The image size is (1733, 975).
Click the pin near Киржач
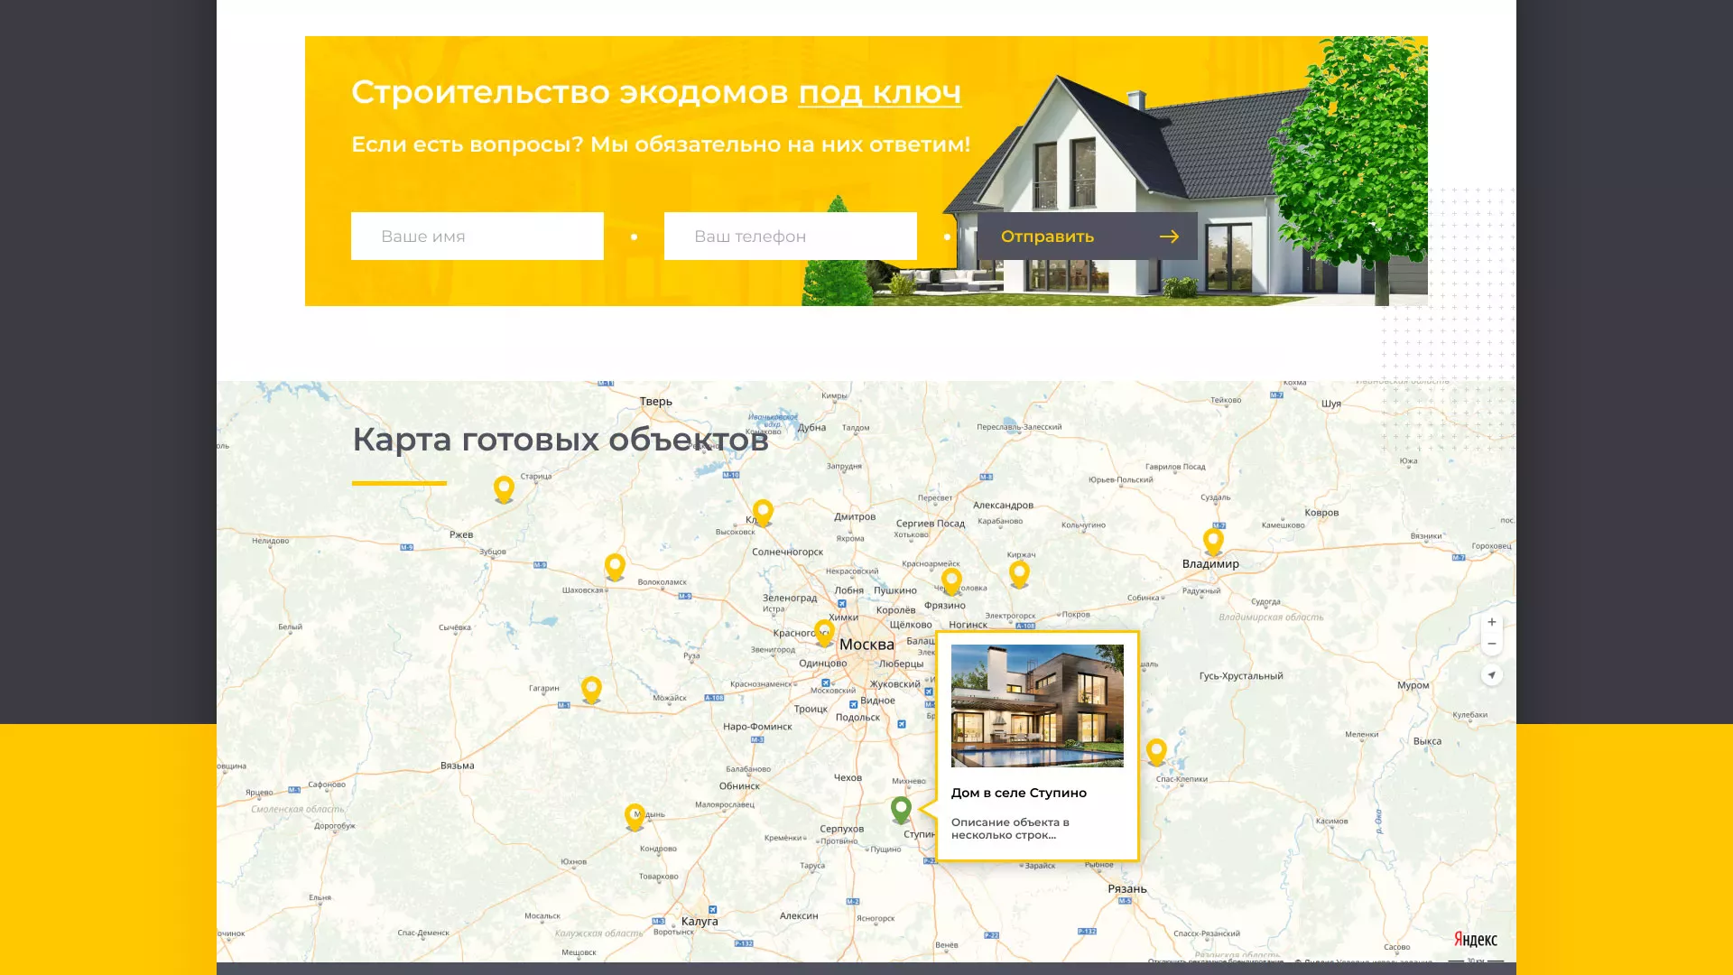(1019, 571)
